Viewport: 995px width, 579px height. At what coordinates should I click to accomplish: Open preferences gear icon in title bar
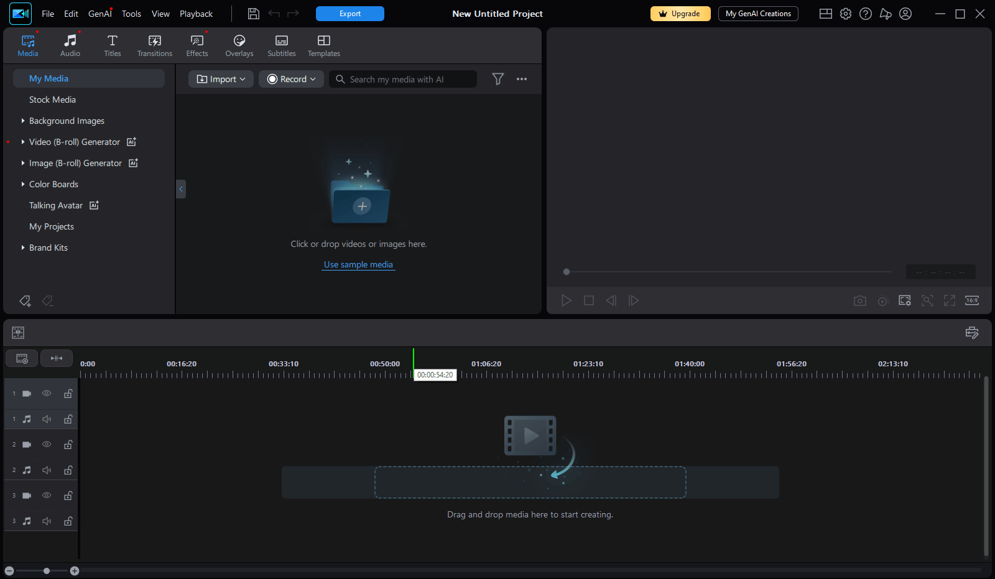(846, 14)
